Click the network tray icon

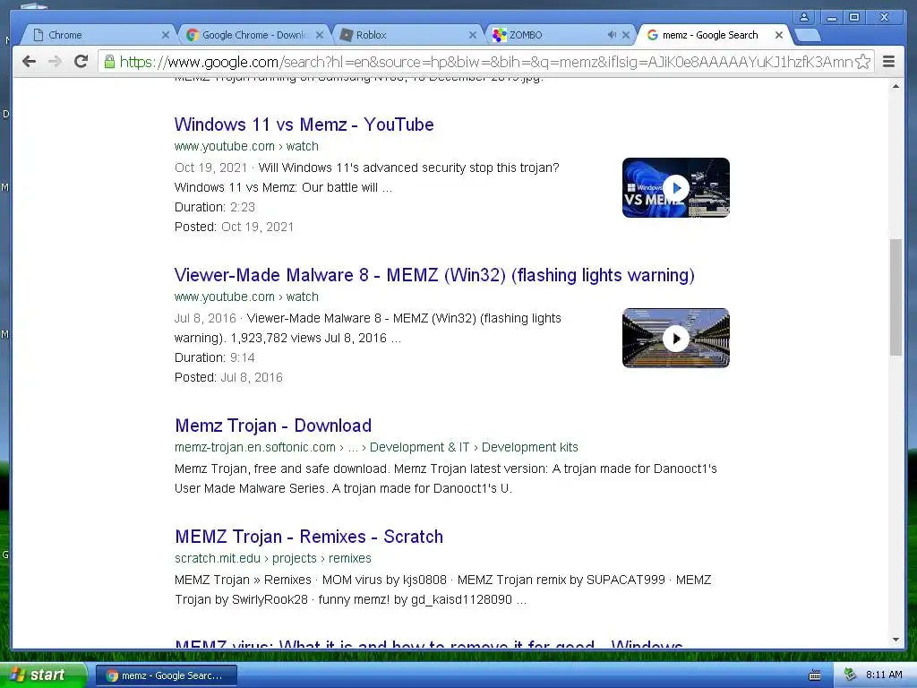click(x=850, y=675)
